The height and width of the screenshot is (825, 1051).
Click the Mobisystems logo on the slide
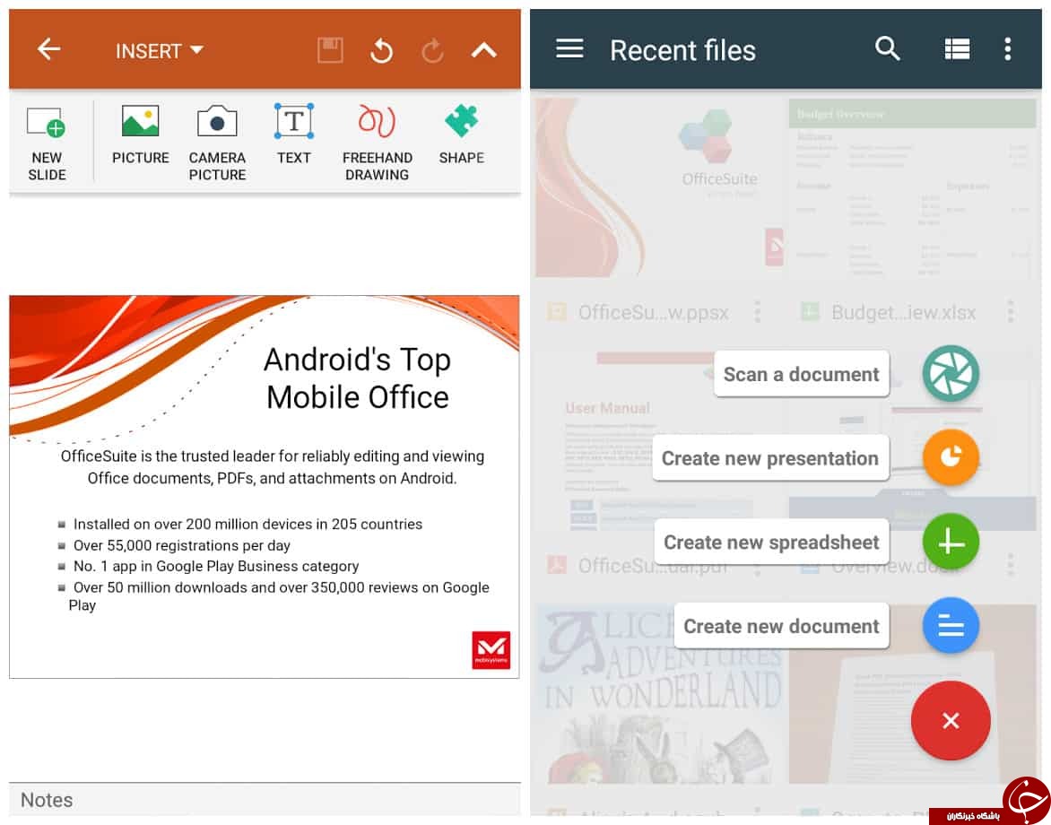click(491, 650)
